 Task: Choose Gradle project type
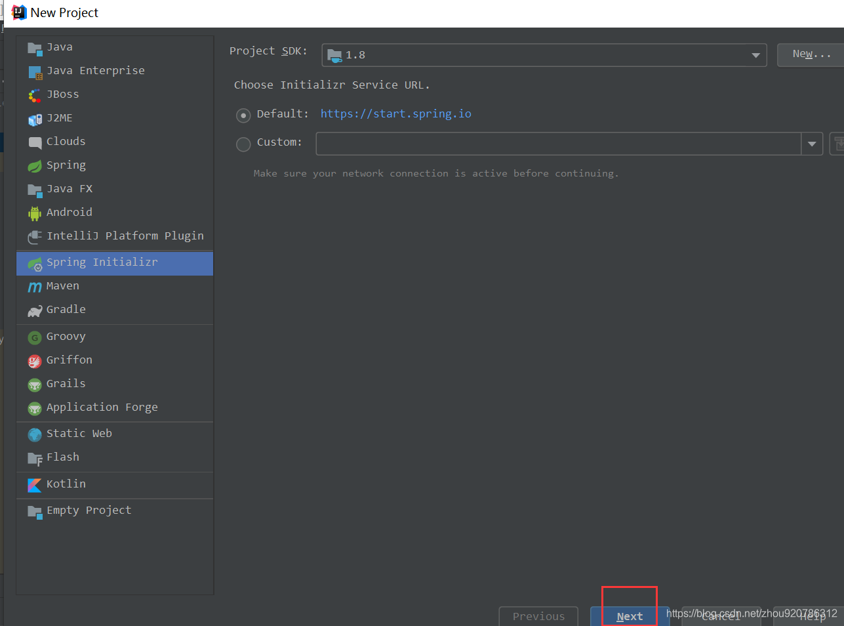[x=115, y=309]
